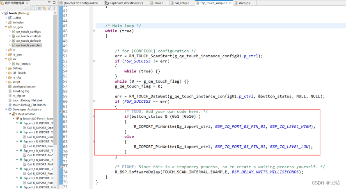The width and height of the screenshot is (346, 189).
Task: Click the explorer vertical scrollbar thumb
Action: [55, 79]
